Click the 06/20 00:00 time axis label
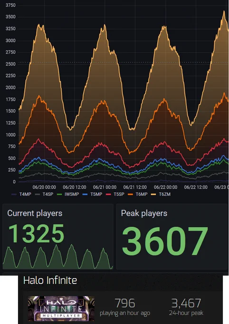This screenshot has width=229, height=324. 44,187
